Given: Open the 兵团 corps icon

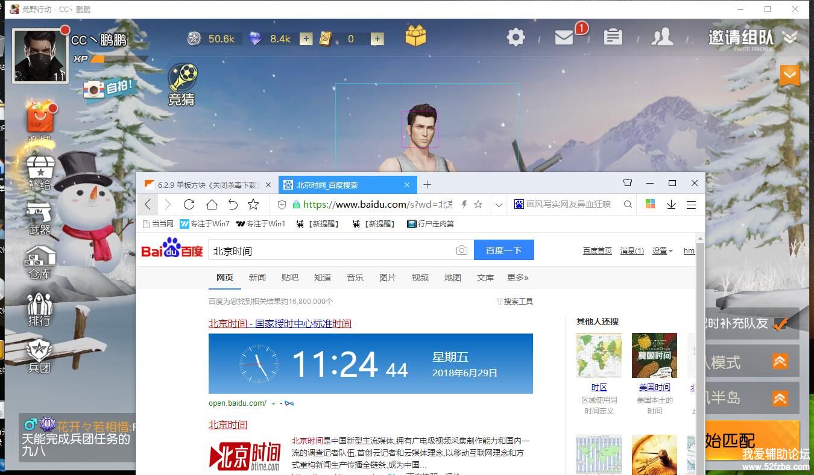Looking at the screenshot, I should click(40, 356).
